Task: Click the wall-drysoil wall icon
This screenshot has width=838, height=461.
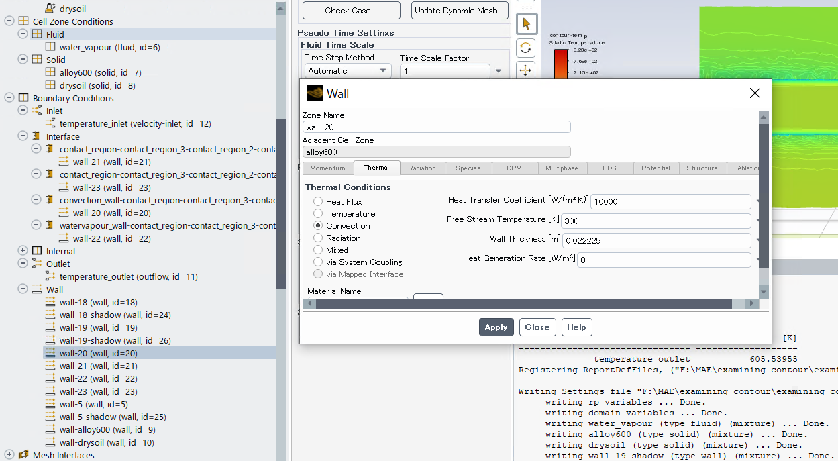Action: [x=50, y=442]
